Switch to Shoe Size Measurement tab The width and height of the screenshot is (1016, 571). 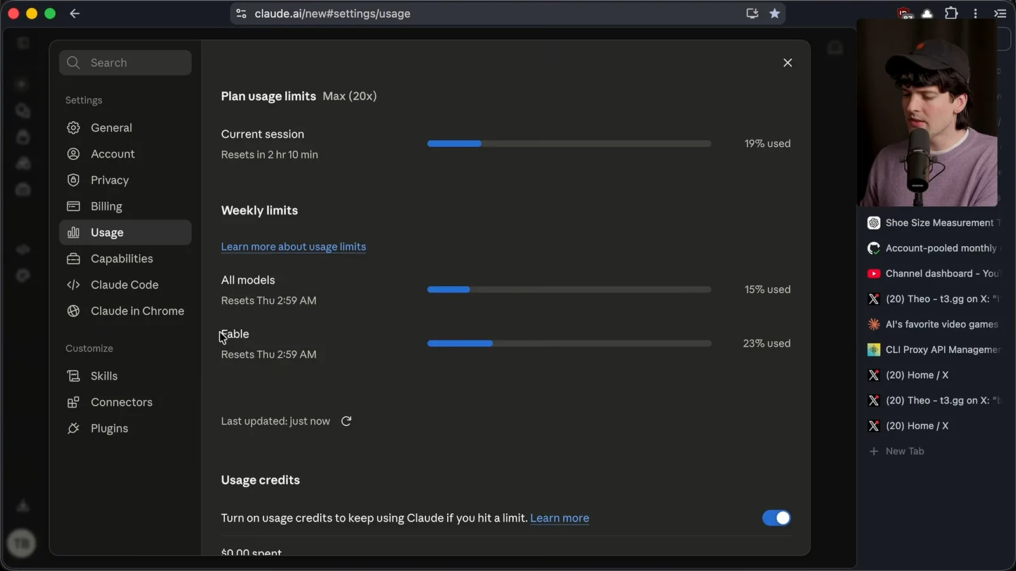click(933, 223)
